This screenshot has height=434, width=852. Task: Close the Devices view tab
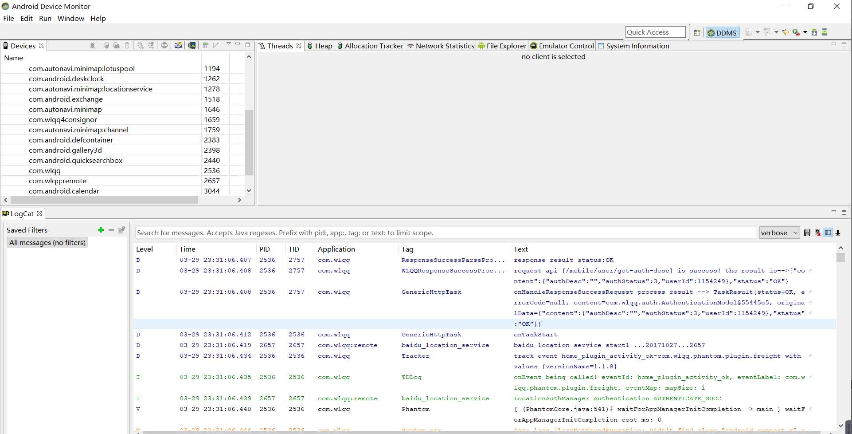pos(41,46)
